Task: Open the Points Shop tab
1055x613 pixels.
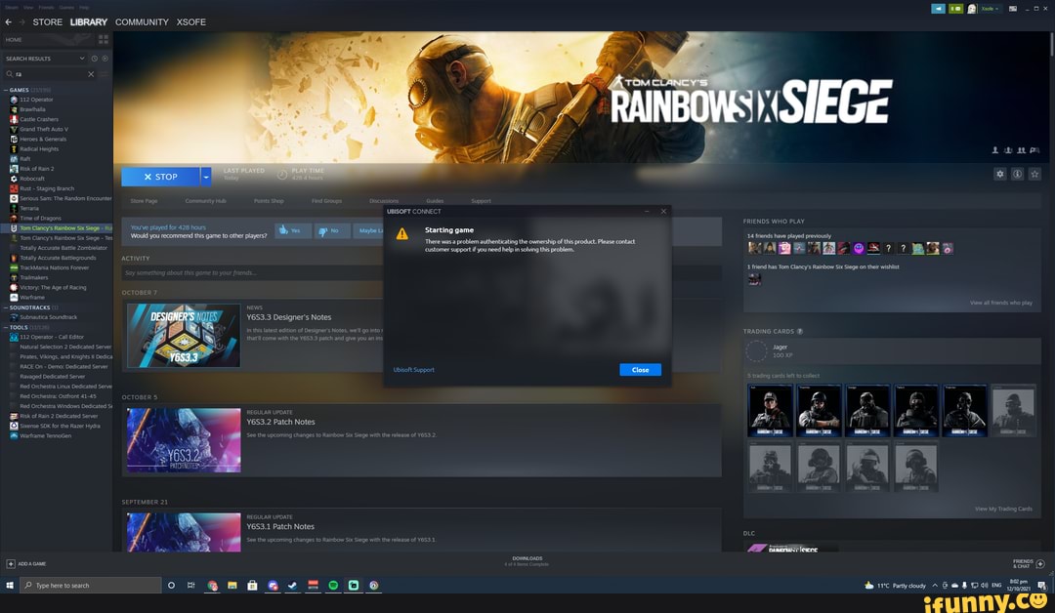Action: [x=269, y=201]
